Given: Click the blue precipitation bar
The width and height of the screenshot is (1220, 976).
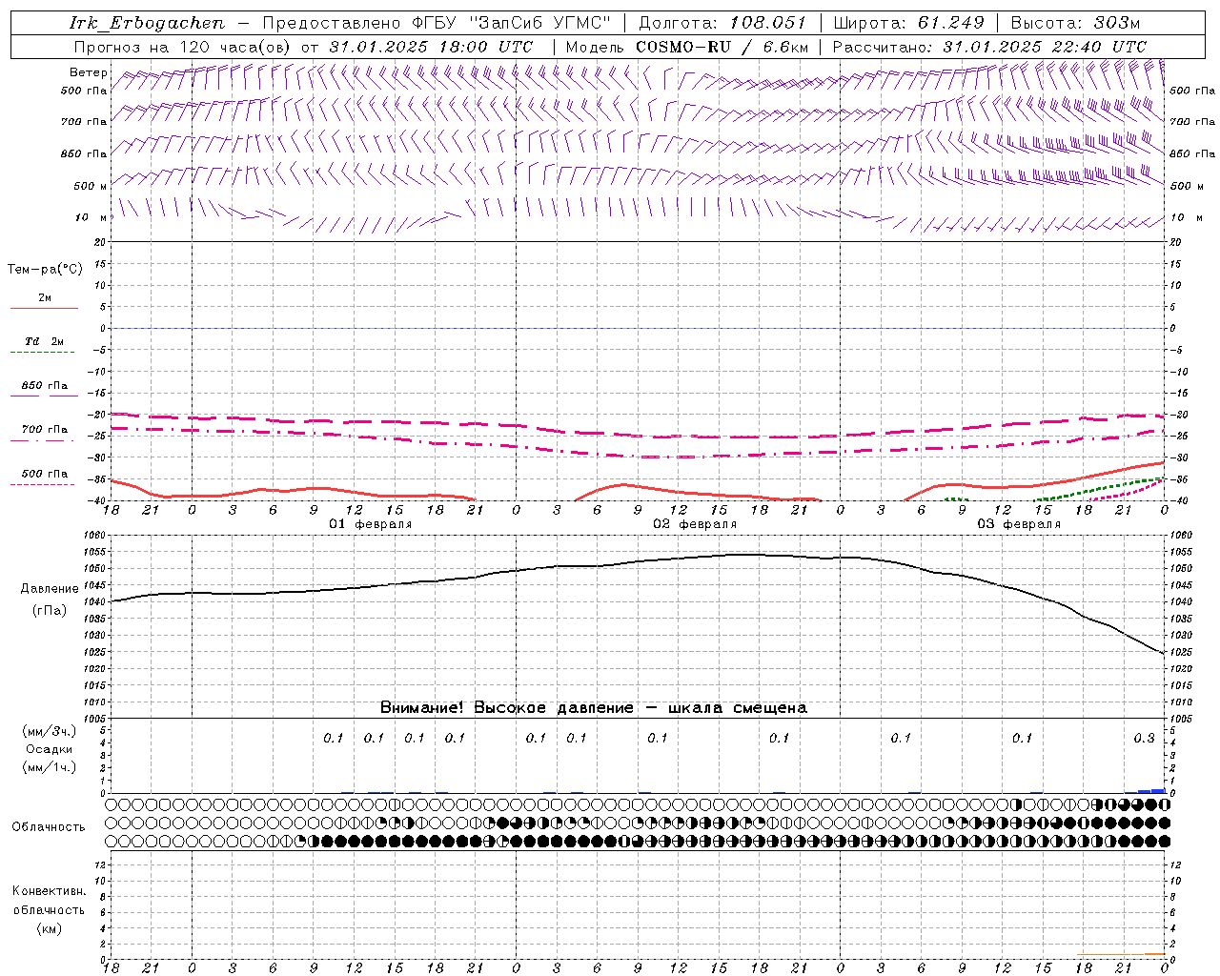Looking at the screenshot, I should pos(1151,791).
